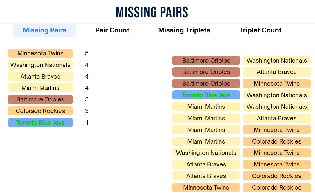
Task: Select the Toronto Blue Jays triplet entry
Action: click(x=206, y=95)
